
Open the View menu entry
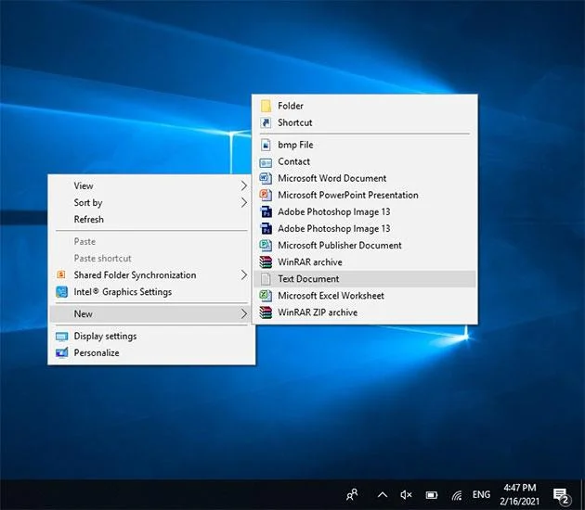(x=151, y=185)
